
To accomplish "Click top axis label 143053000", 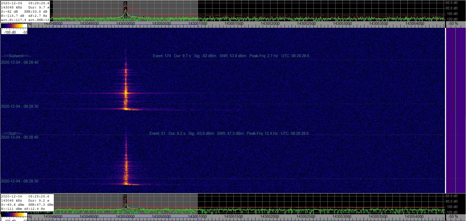I will (342, 24).
